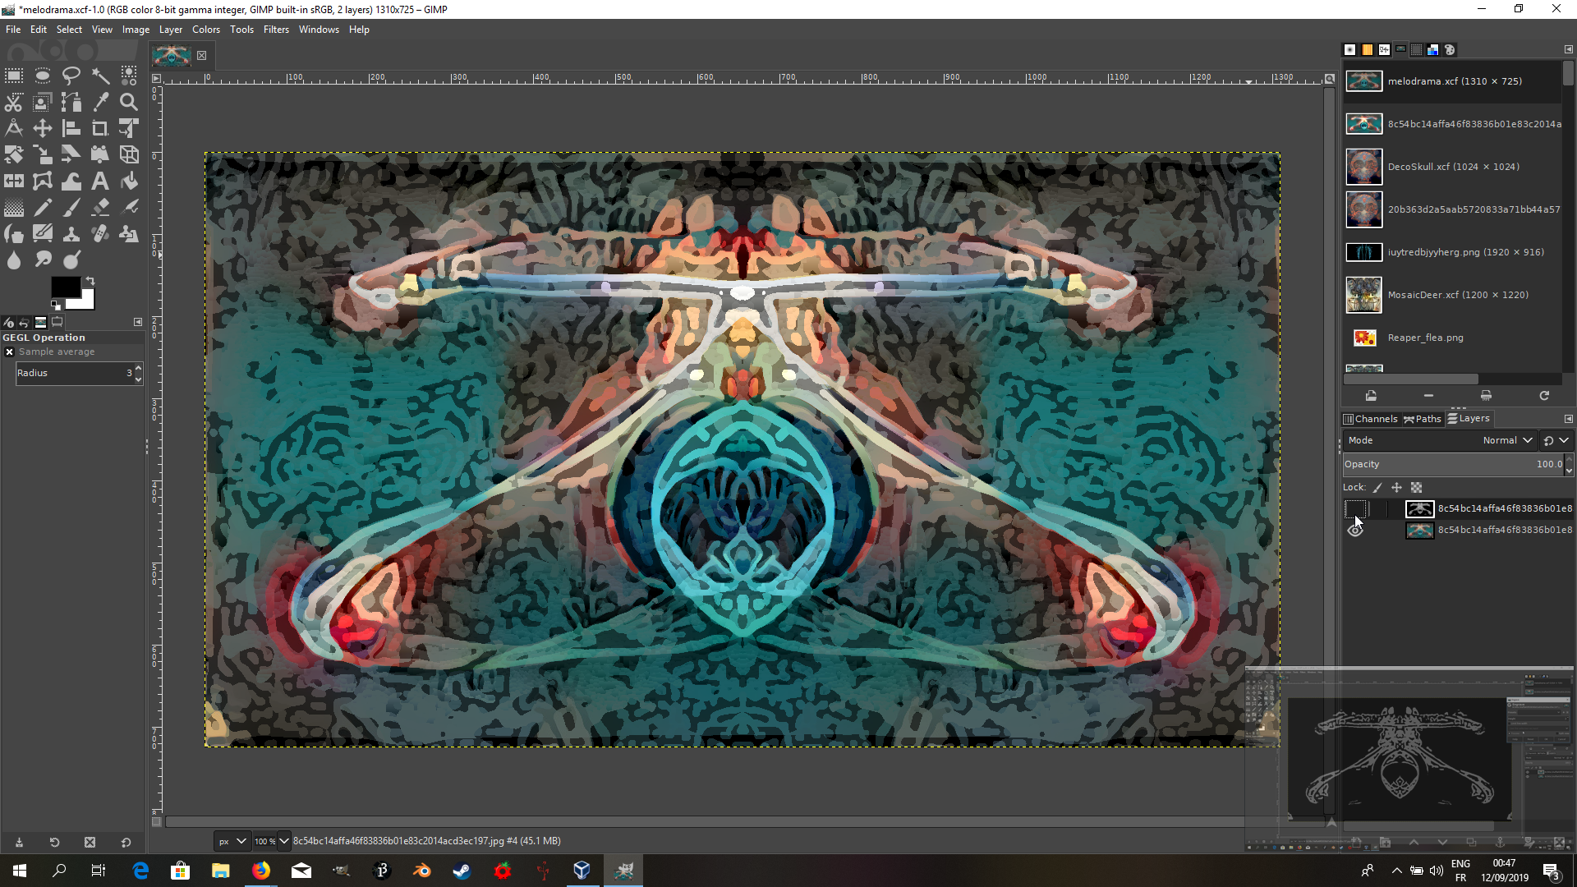Open the Filters menu
The image size is (1577, 887).
tap(276, 30)
